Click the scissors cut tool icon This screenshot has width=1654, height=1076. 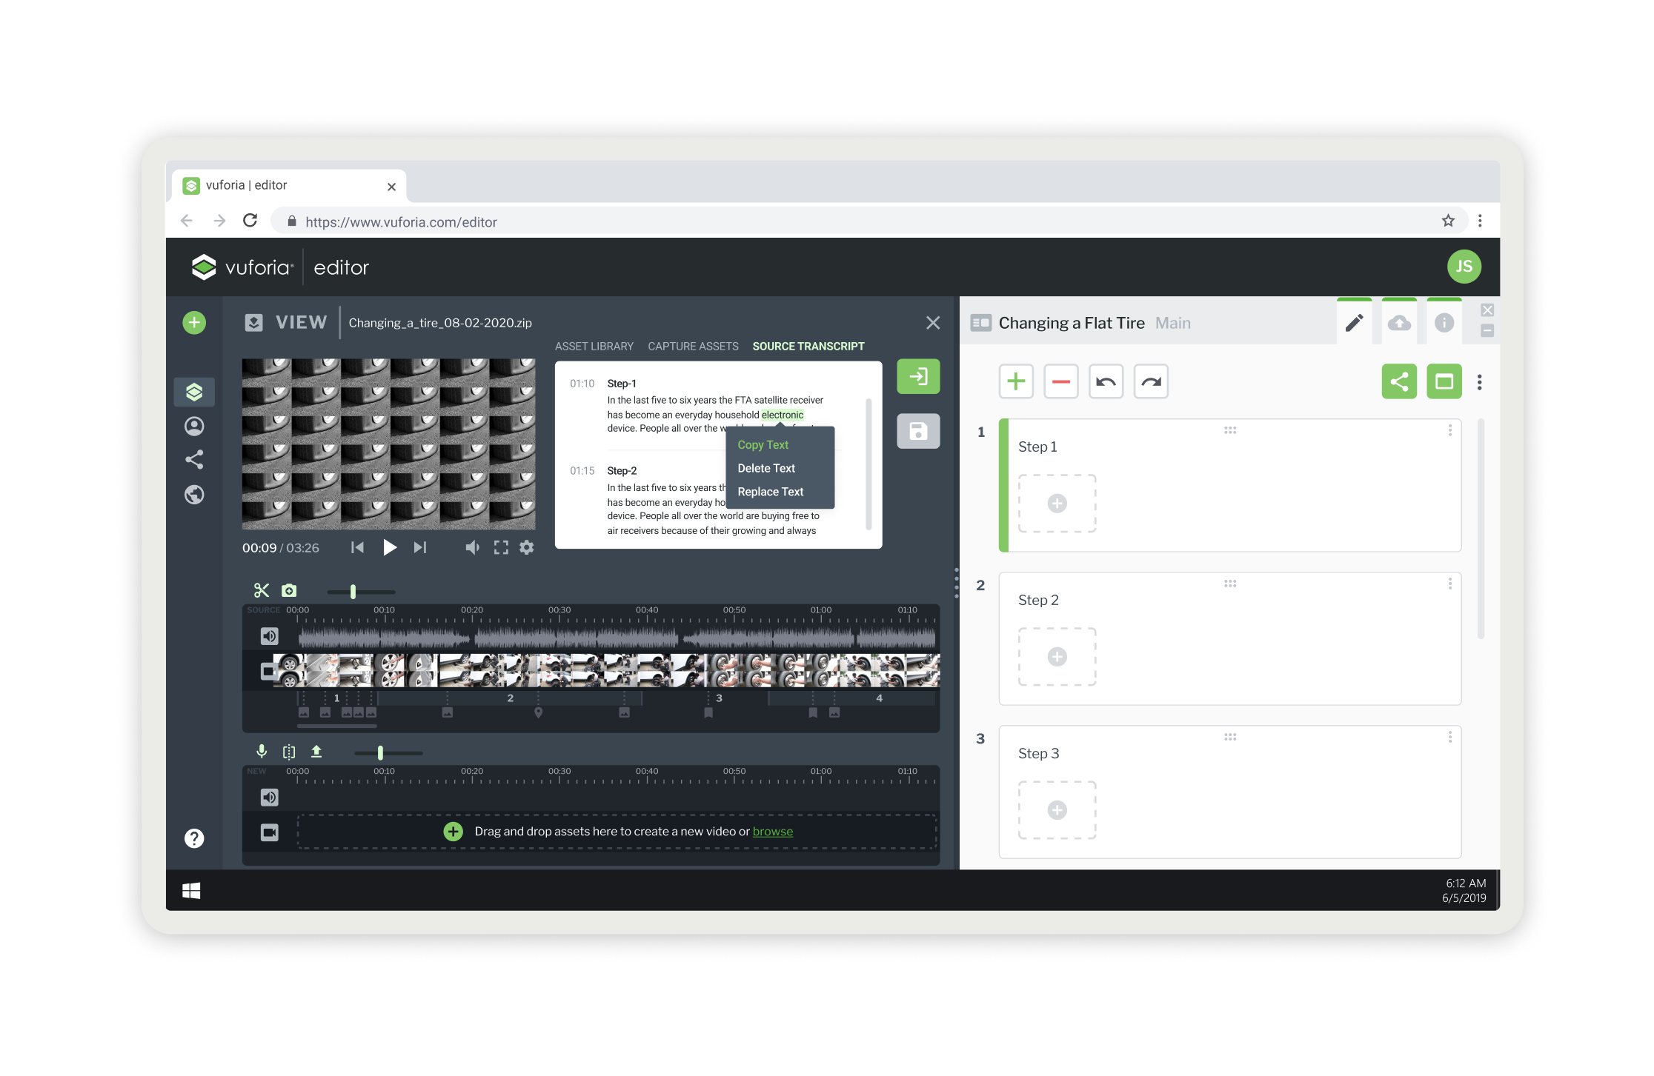point(261,590)
